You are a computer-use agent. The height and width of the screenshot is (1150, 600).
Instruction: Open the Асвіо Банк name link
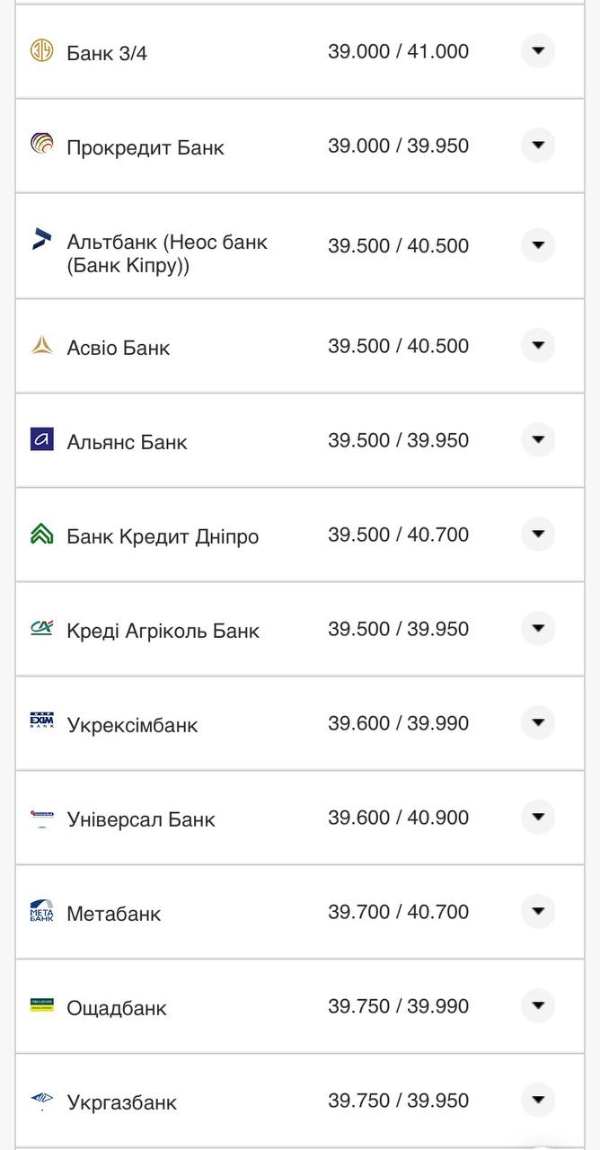coord(118,348)
